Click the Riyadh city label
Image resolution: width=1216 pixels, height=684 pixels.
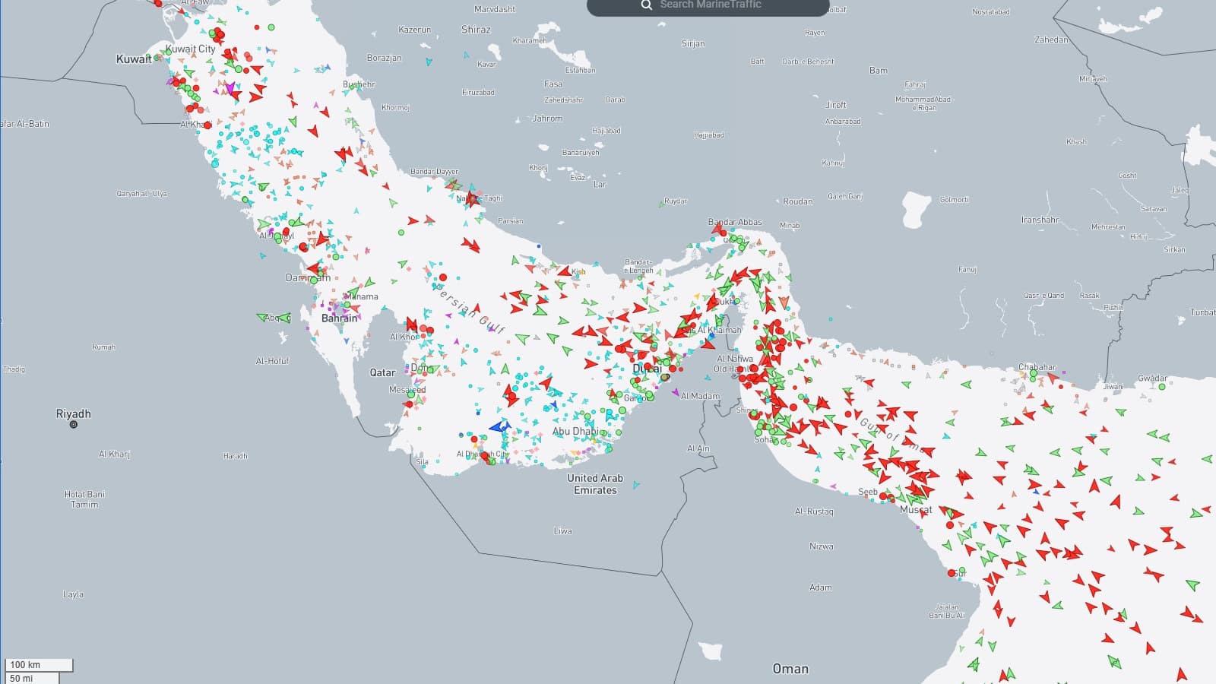[x=73, y=413]
